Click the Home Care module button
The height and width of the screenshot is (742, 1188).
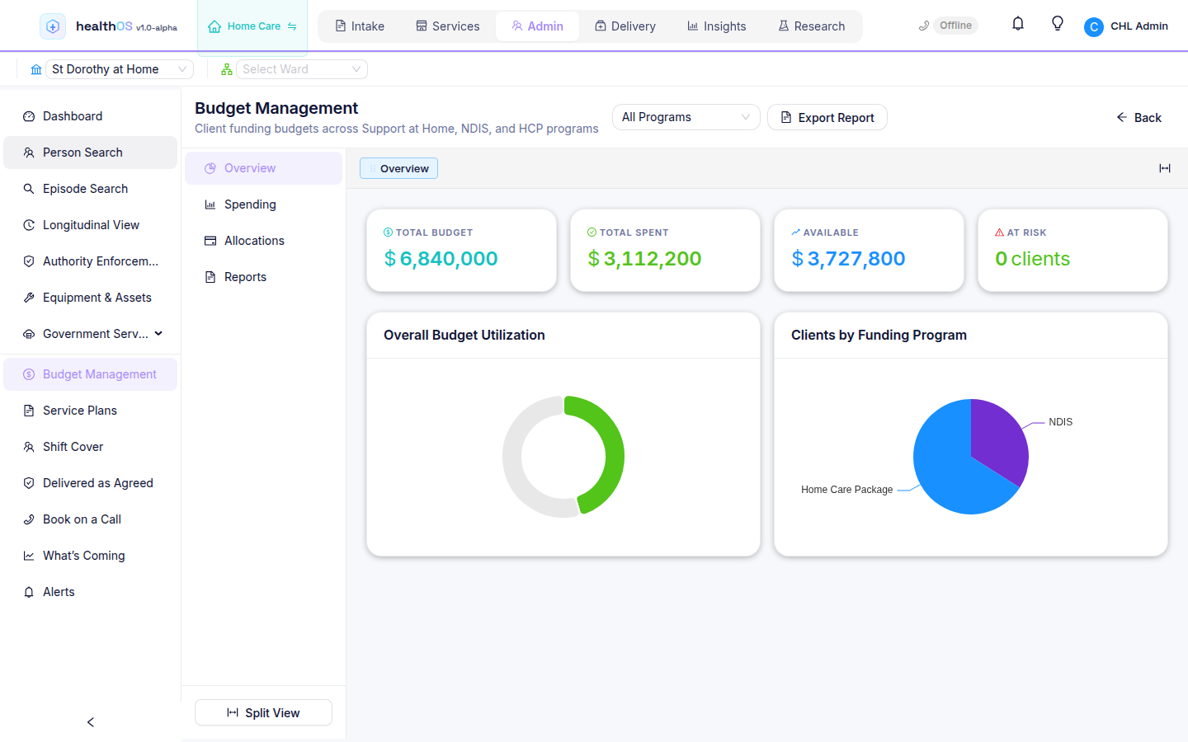(252, 26)
